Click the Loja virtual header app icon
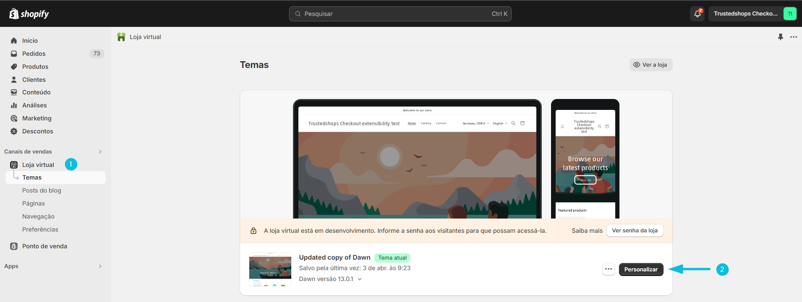Screen dimensions: 802x302 (x=121, y=37)
